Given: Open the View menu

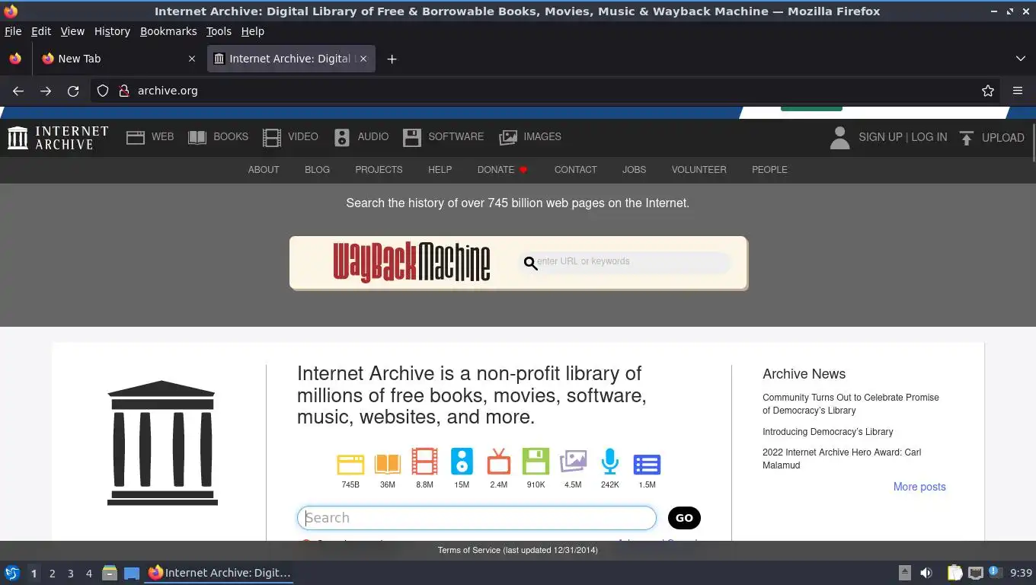Looking at the screenshot, I should [x=72, y=31].
